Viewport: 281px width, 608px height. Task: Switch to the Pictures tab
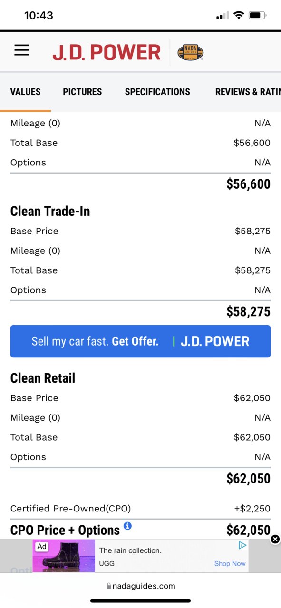82,92
